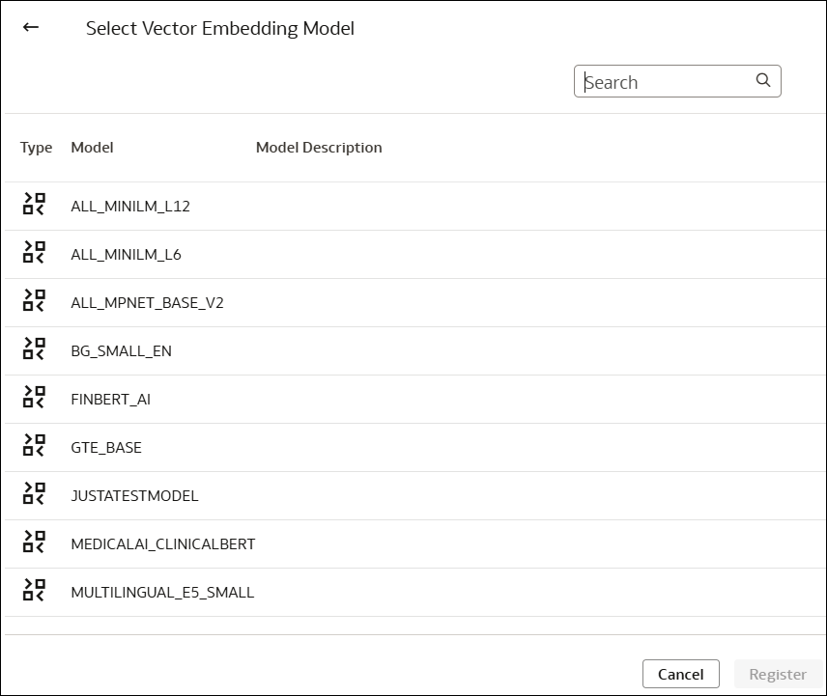This screenshot has width=827, height=696.
Task: Select the MEDICALAI_CLINICALBERT model row
Action: coord(162,543)
